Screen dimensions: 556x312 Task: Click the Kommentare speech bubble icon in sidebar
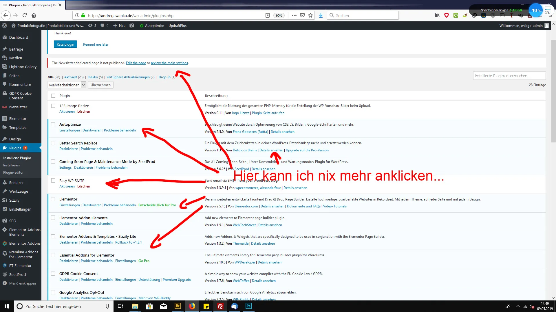[5, 84]
